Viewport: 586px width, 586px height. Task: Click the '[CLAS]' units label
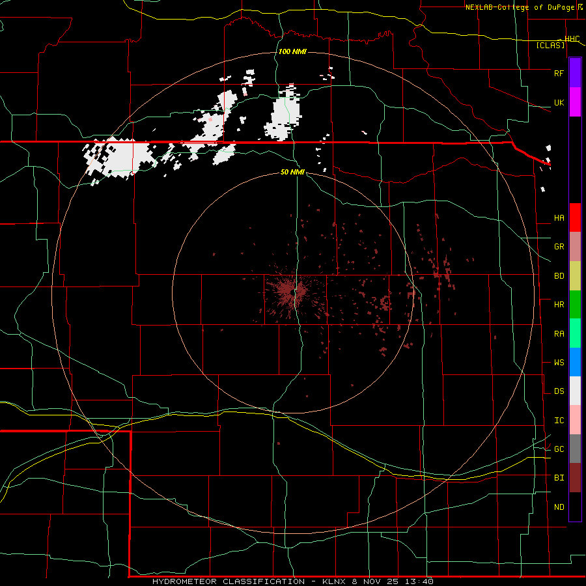[550, 46]
